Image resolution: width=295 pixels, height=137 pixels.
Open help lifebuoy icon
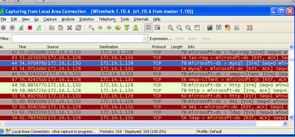point(250,28)
